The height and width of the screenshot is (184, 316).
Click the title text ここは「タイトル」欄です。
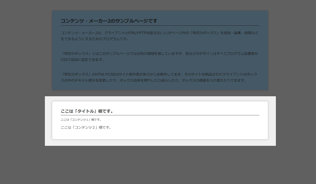[88, 111]
